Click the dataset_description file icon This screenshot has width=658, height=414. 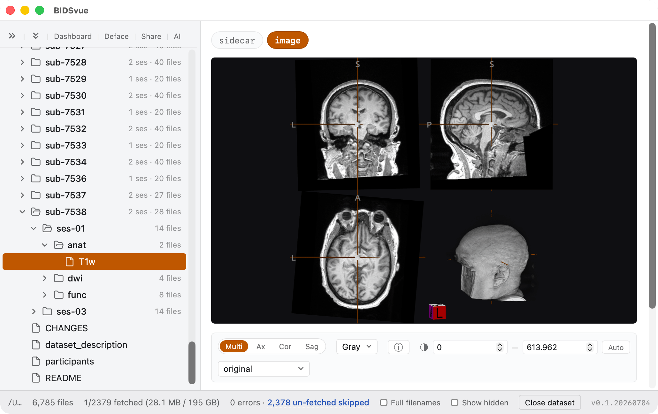tap(36, 345)
